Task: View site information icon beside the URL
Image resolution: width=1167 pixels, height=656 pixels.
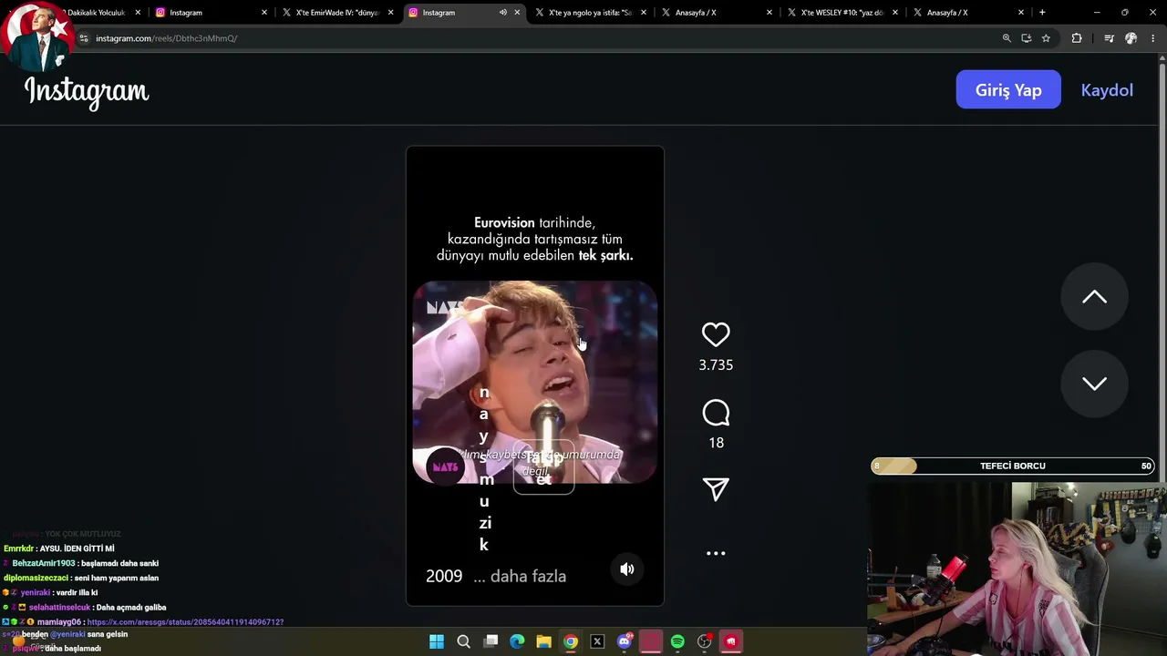Action: point(84,38)
